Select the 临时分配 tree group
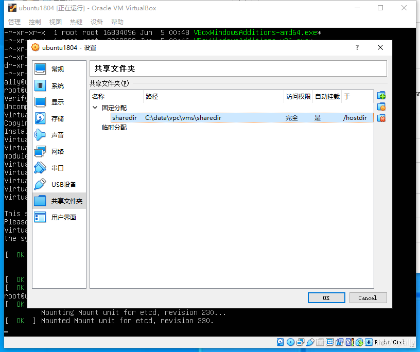Screen dimensions: 420x352 coord(114,128)
